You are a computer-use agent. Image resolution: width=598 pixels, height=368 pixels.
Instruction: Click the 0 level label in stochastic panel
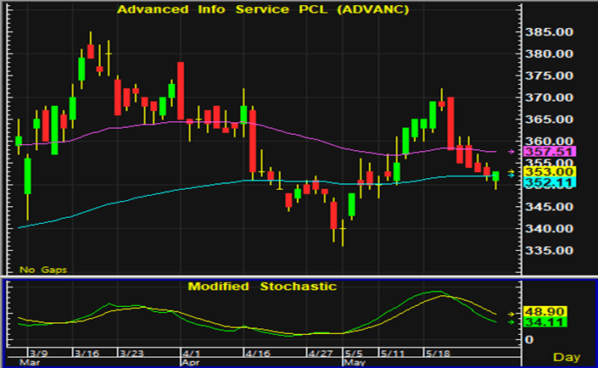[528, 340]
